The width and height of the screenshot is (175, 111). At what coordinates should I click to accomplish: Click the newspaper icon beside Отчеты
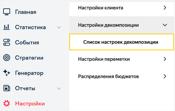click(x=6, y=88)
